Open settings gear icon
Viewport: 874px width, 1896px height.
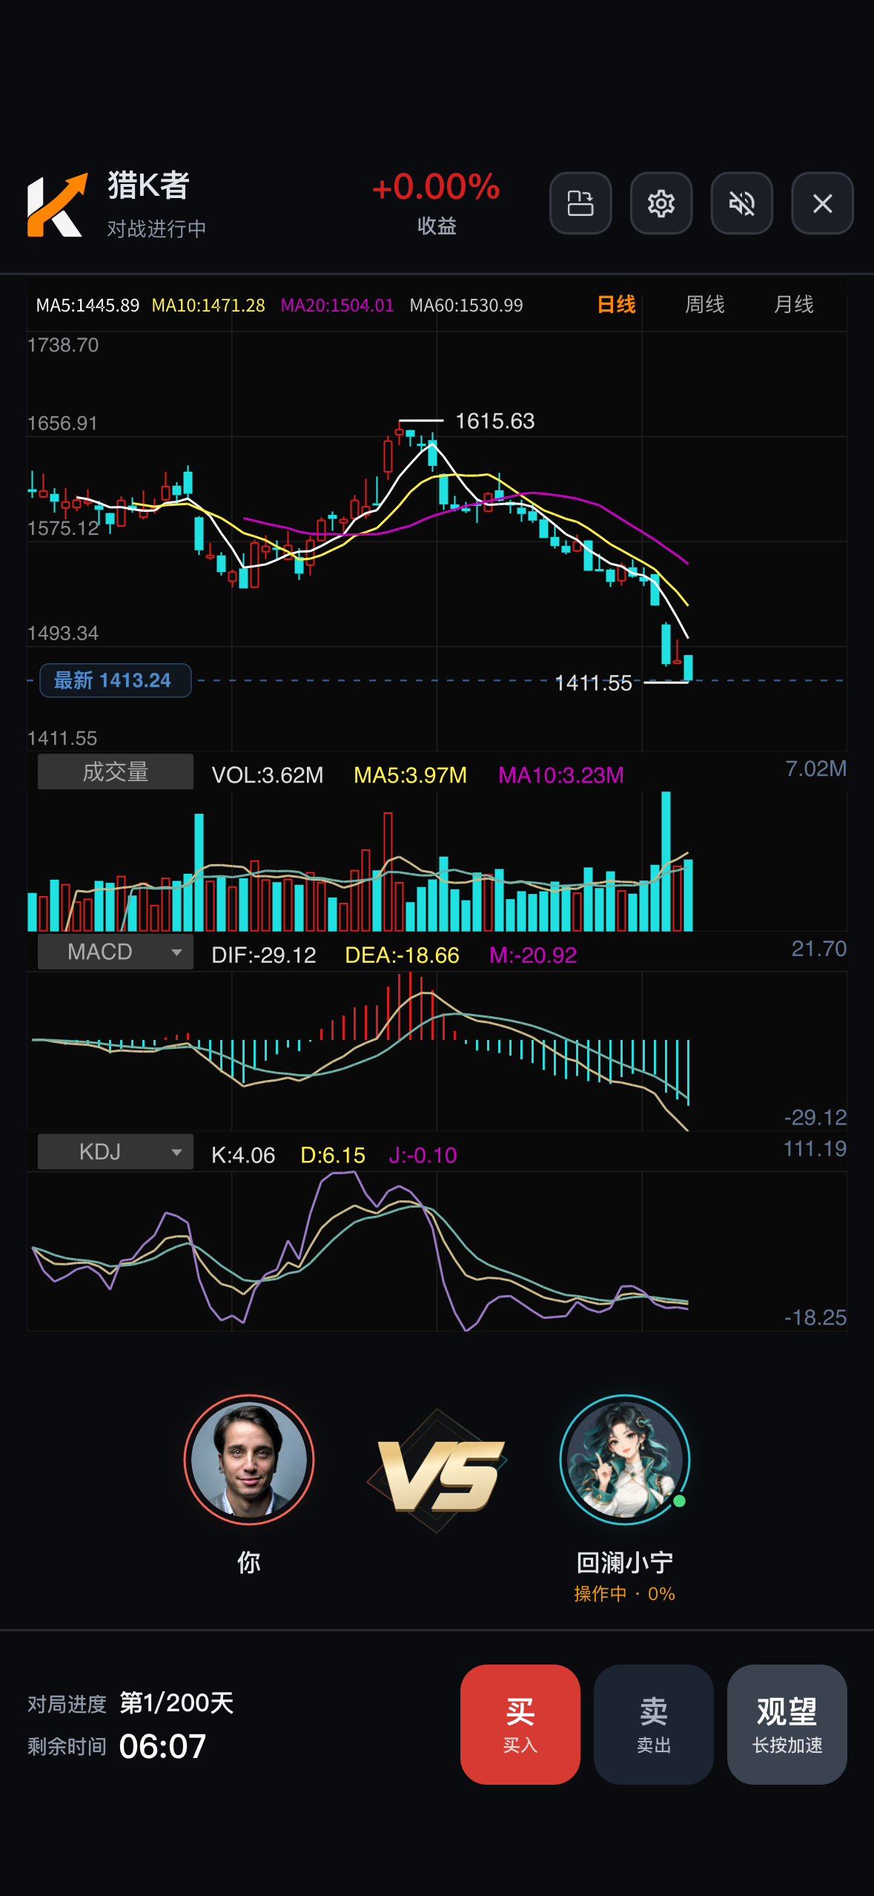pos(661,203)
